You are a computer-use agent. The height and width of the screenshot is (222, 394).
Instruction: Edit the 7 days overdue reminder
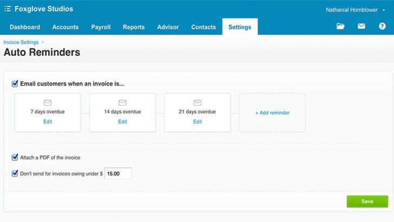coord(48,122)
